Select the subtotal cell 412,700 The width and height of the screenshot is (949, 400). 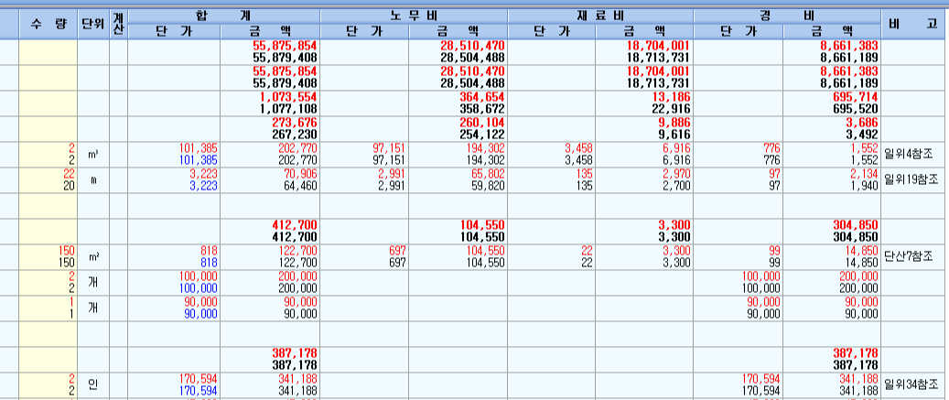point(270,232)
